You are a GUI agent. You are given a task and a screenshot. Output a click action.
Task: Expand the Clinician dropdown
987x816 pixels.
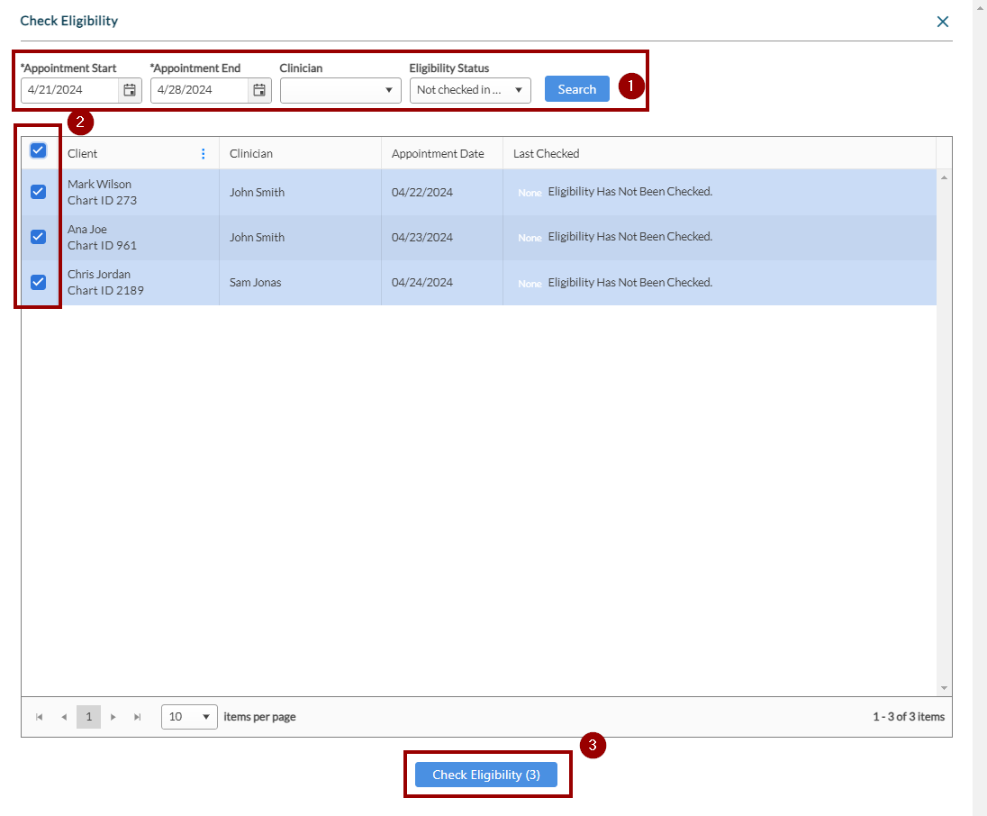340,90
